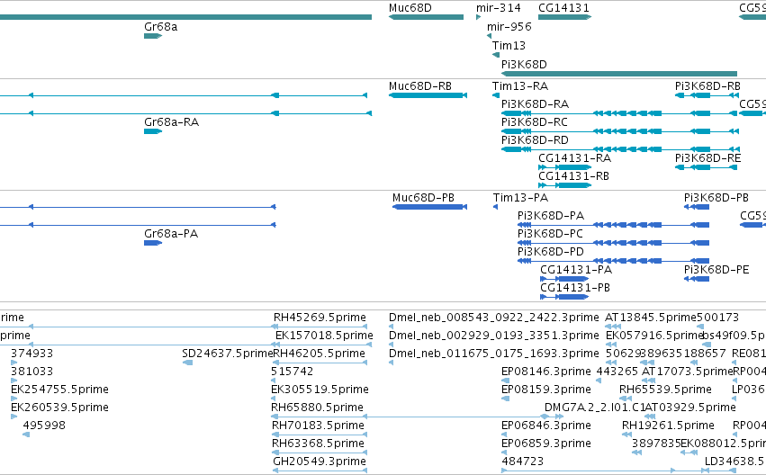766x475 pixels.
Task: Select the CG14131-PA coding sequence
Action: click(x=564, y=279)
